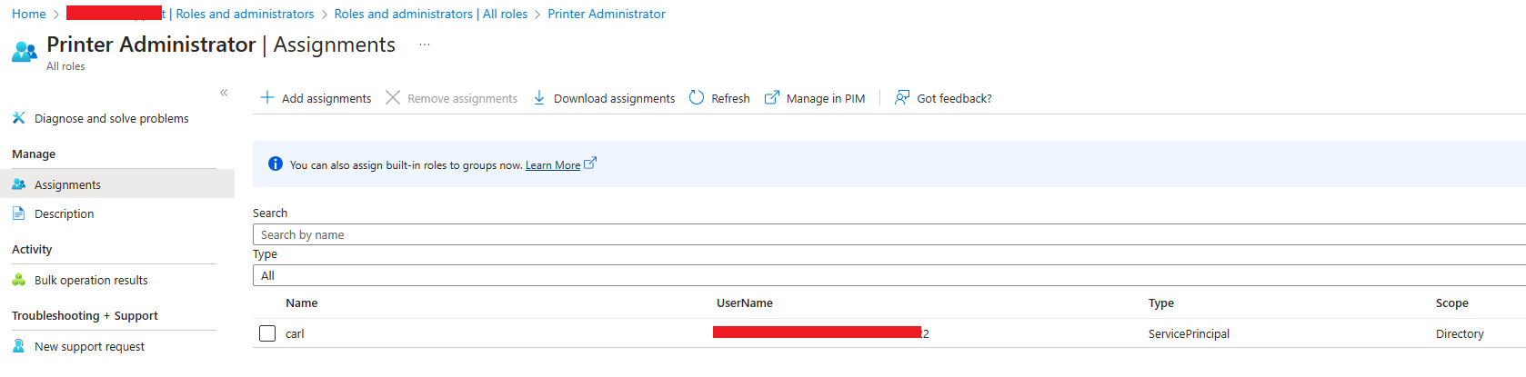Click the Add assignments plus icon

point(267,97)
